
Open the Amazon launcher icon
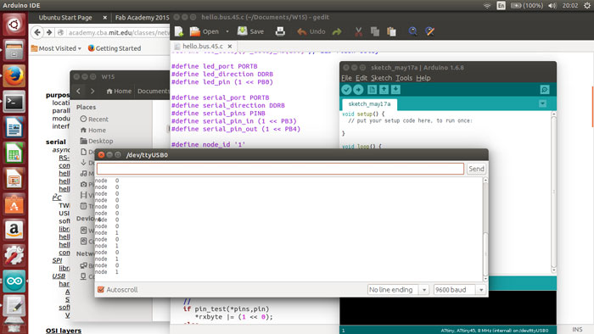pos(14,230)
